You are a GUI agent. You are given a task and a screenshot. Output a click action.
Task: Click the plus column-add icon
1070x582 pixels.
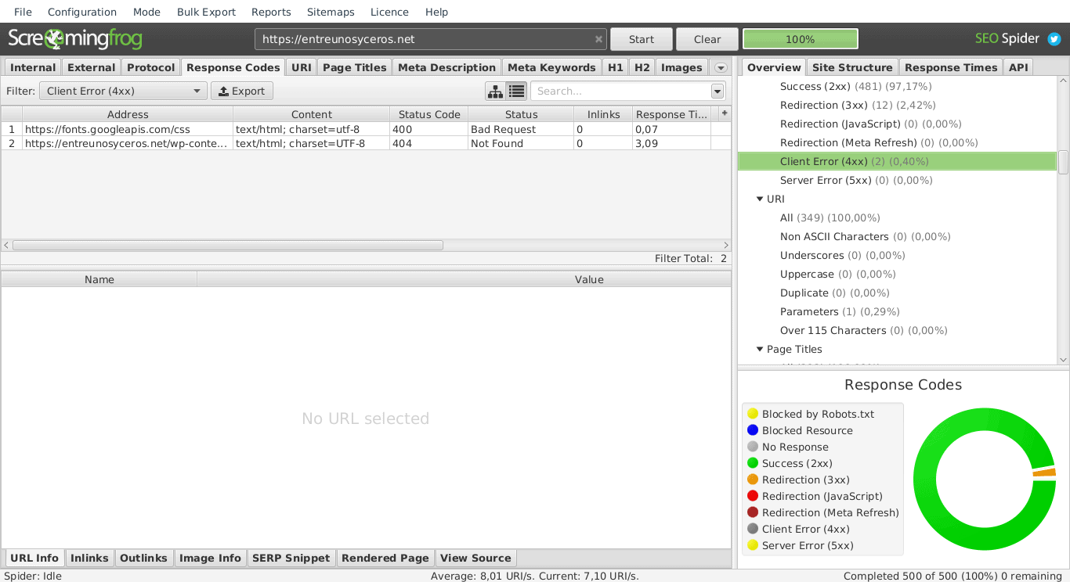point(725,113)
